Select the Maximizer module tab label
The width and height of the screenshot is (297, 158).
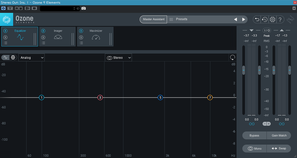96,31
